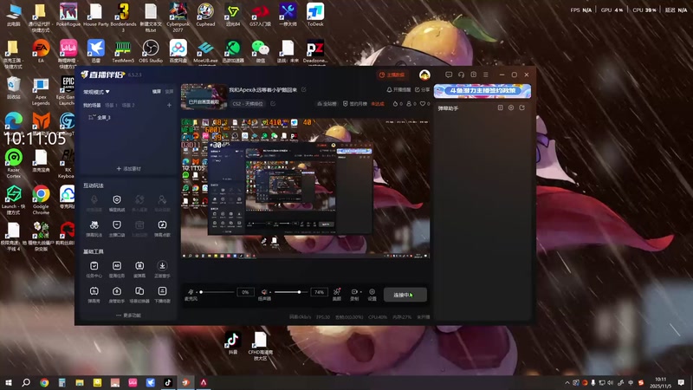Edit the stream title pencil icon
Viewport: 693px width, 390px height.
[304, 90]
